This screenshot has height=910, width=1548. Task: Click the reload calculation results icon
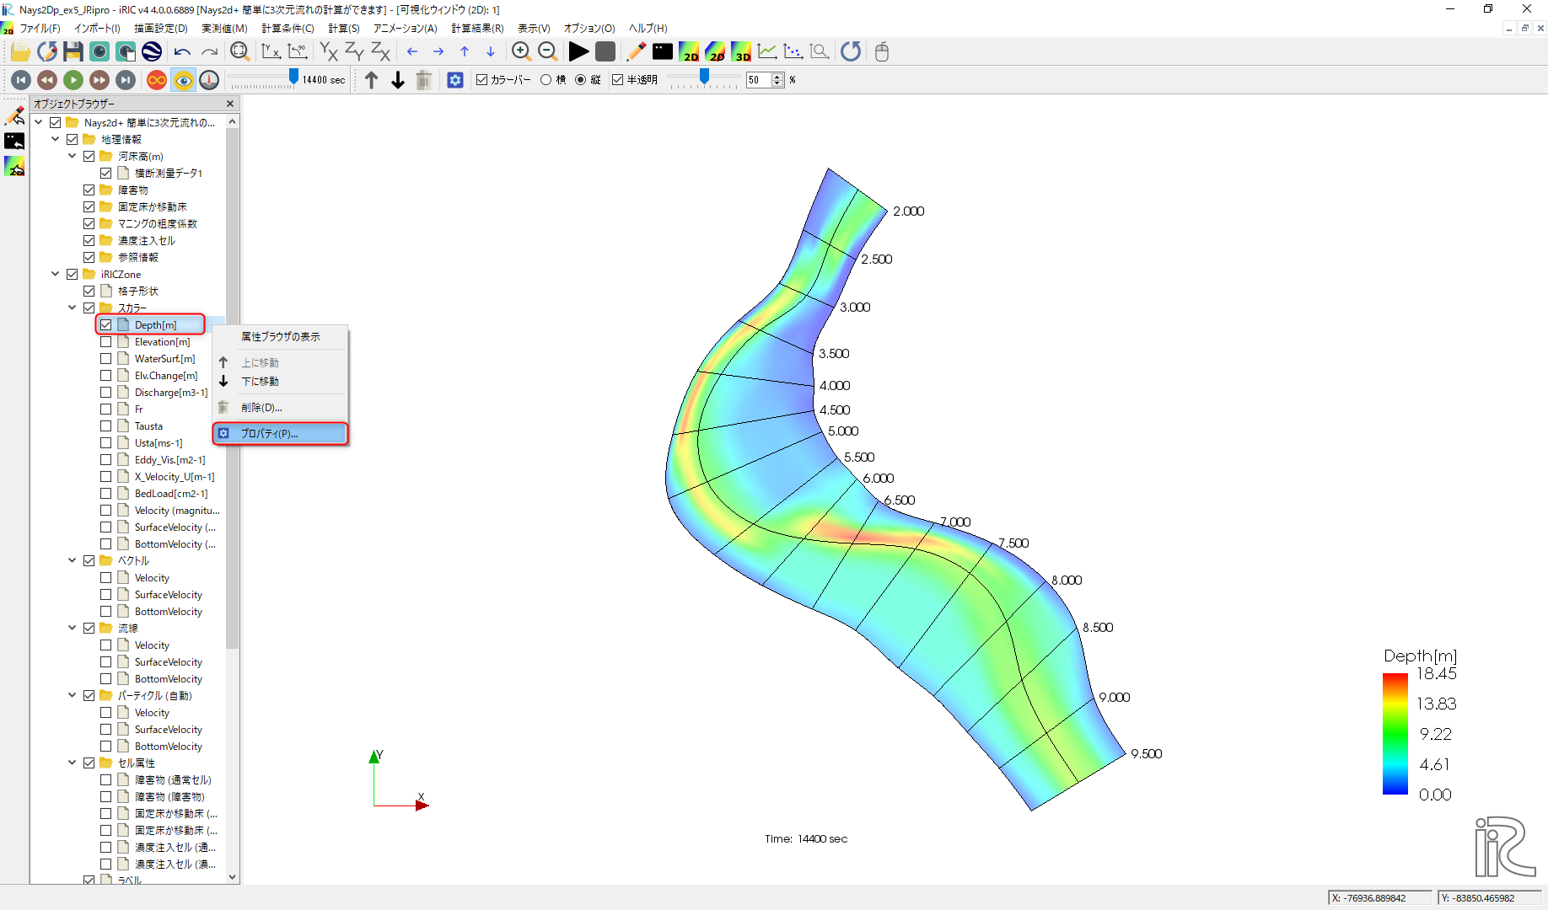851,52
